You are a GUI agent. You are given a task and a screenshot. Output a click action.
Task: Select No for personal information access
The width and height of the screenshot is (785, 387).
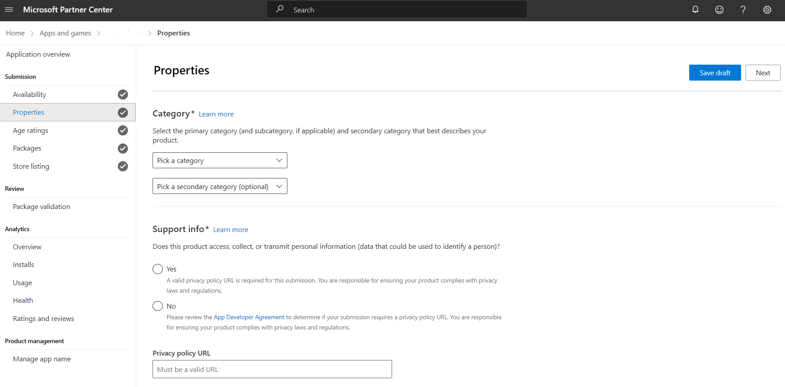[x=157, y=306]
